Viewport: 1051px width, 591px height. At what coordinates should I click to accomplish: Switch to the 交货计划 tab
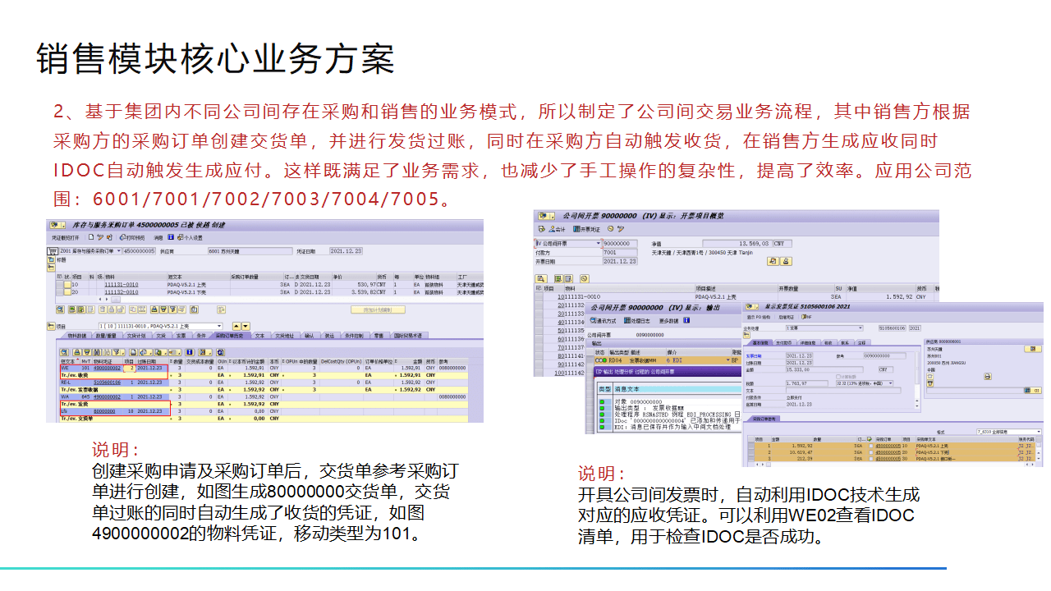click(x=136, y=336)
